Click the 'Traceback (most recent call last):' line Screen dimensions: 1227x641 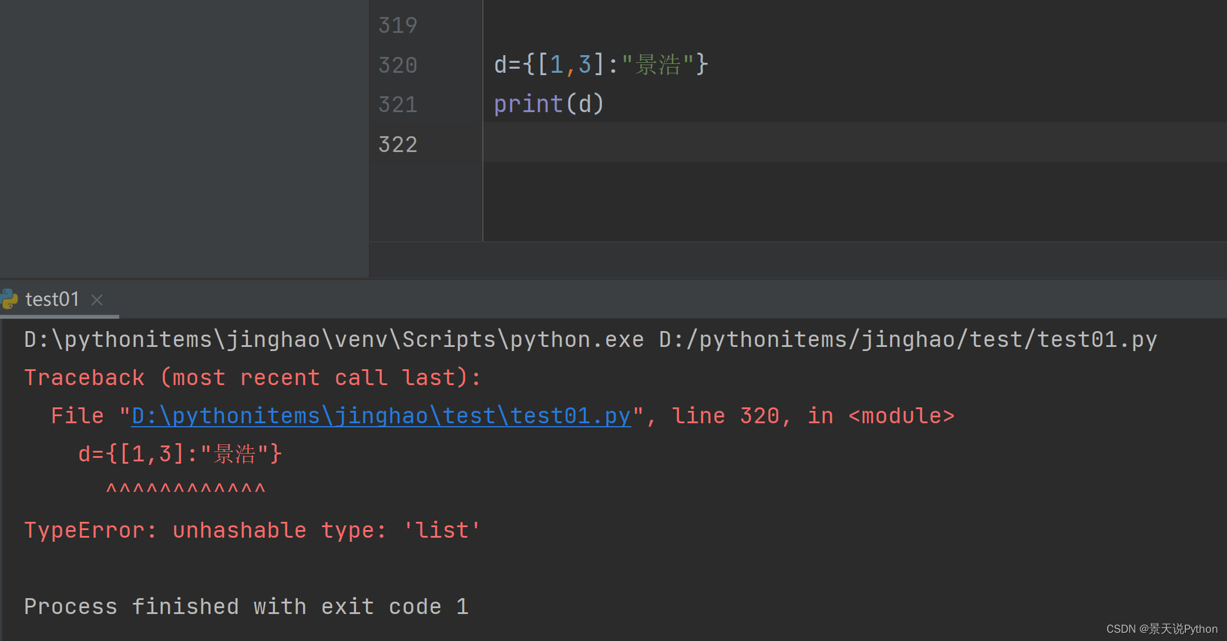pyautogui.click(x=253, y=377)
